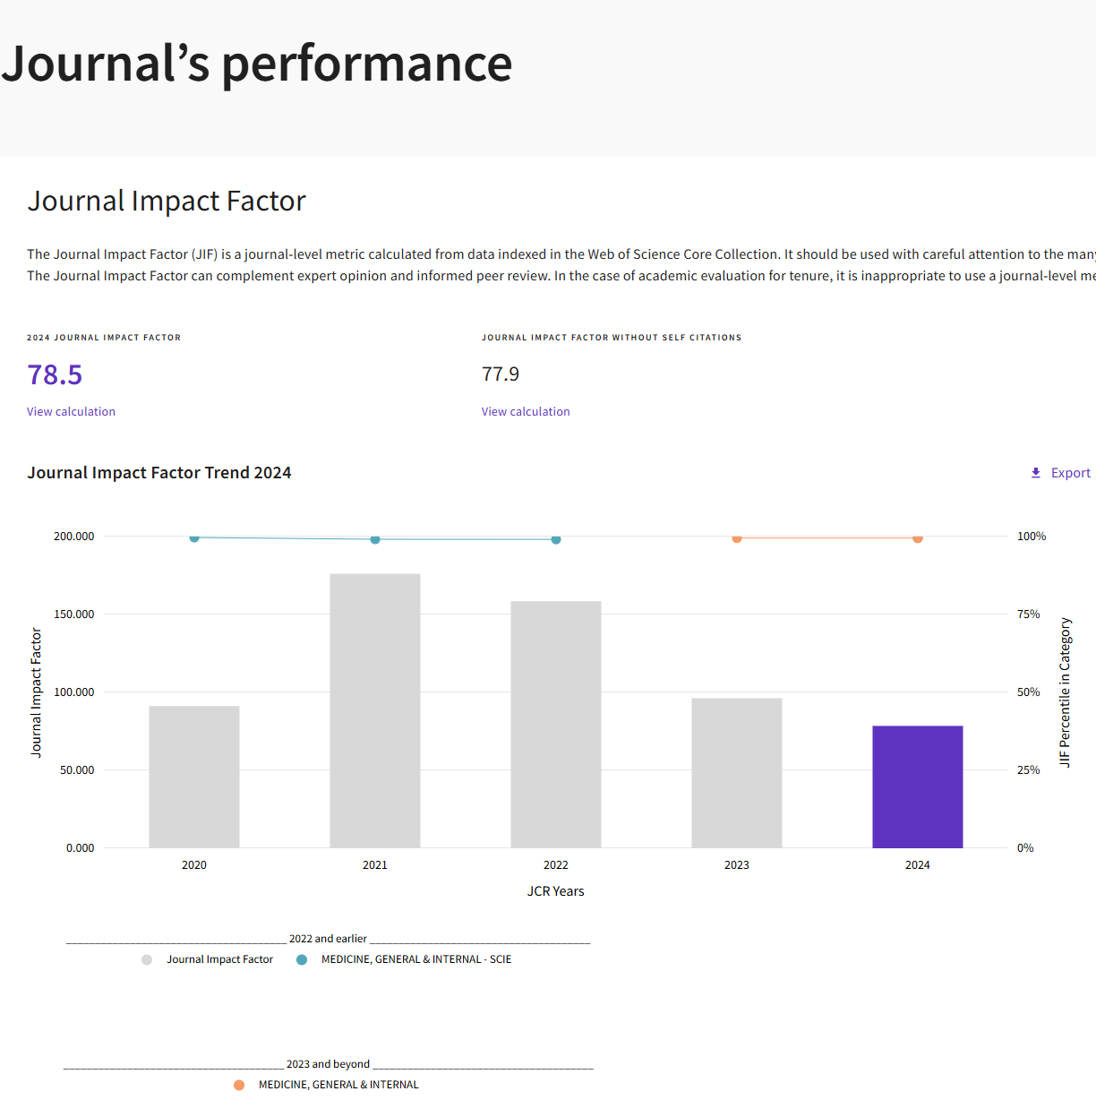The image size is (1096, 1117).
Task: Click the teal percentile point for 2021
Action: tap(375, 539)
